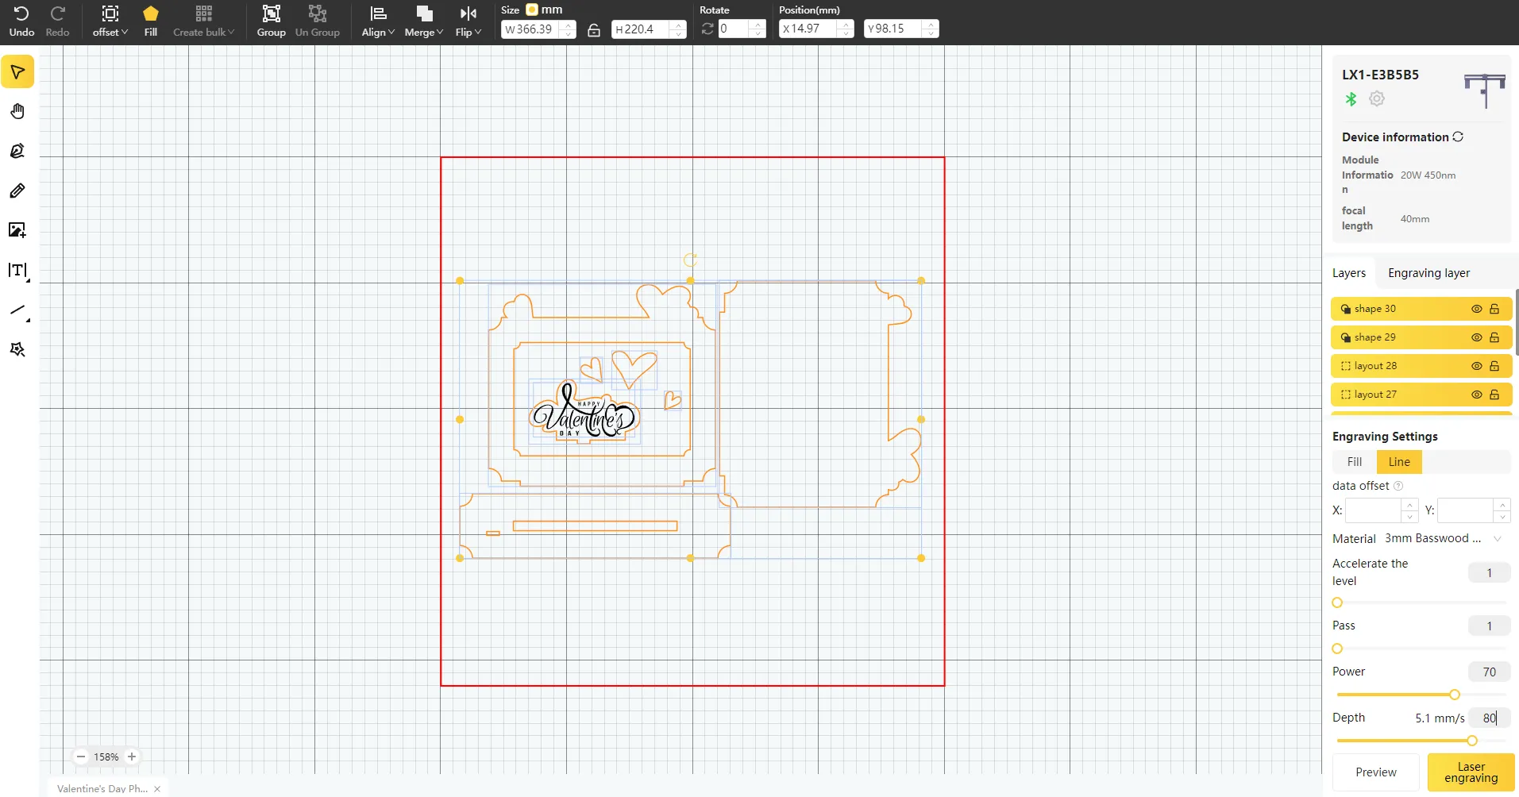Select the line shape tool
1519x797 pixels.
(17, 310)
